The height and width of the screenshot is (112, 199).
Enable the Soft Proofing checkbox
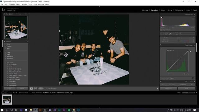[46, 88]
